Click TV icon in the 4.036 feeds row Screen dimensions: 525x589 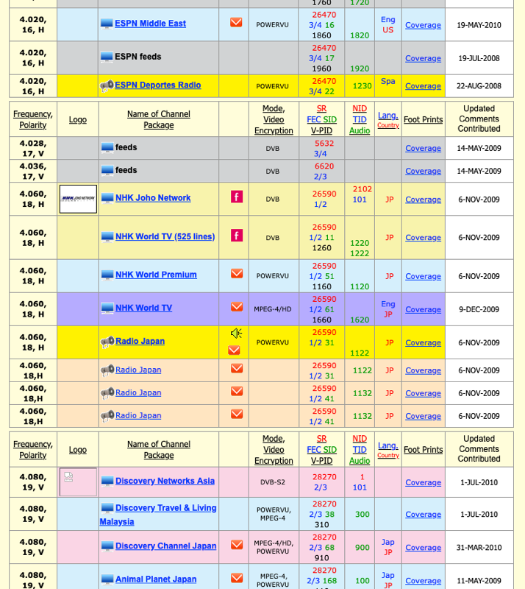point(107,171)
